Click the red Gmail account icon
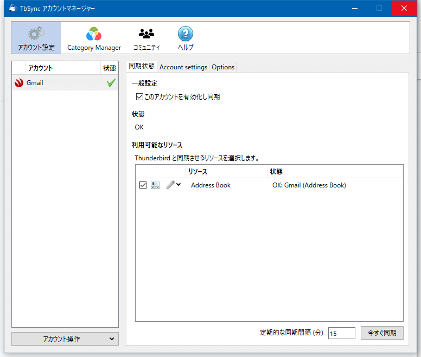 pyautogui.click(x=19, y=83)
